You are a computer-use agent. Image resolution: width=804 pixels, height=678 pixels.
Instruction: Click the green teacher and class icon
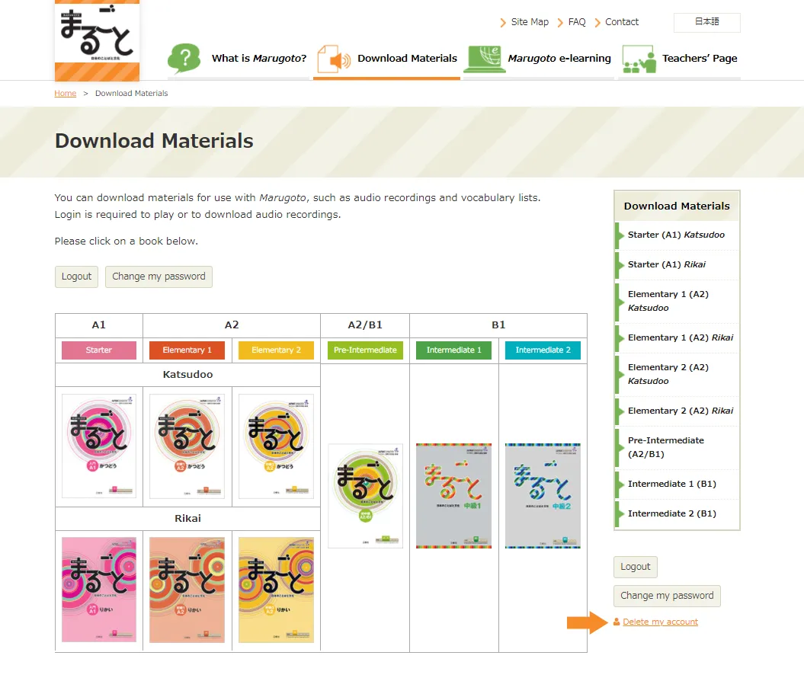(639, 59)
